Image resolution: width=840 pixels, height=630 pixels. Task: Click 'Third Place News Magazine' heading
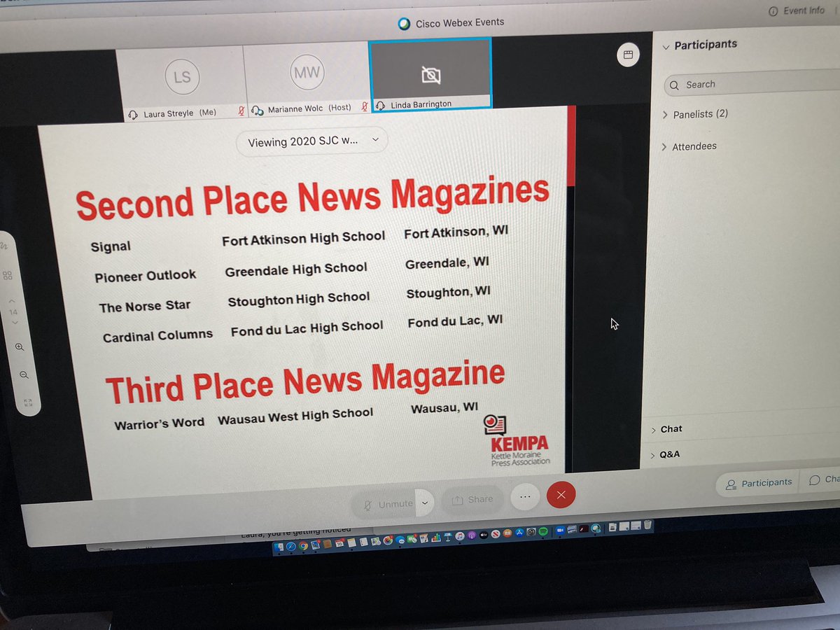point(305,382)
